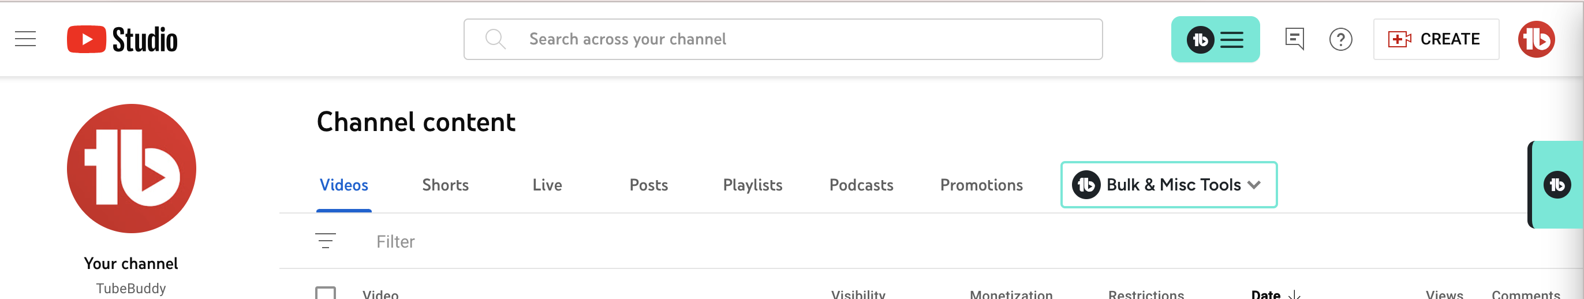Open the account avatar menu
1584x299 pixels.
[1536, 39]
